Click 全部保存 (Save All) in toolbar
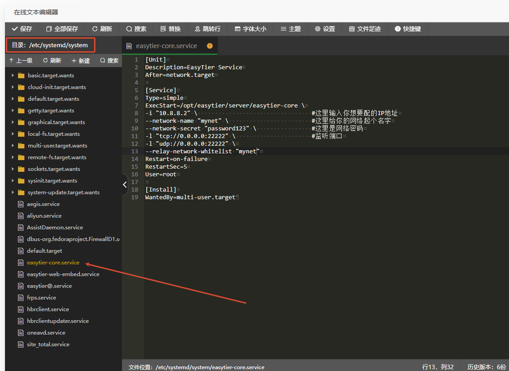 (62, 29)
